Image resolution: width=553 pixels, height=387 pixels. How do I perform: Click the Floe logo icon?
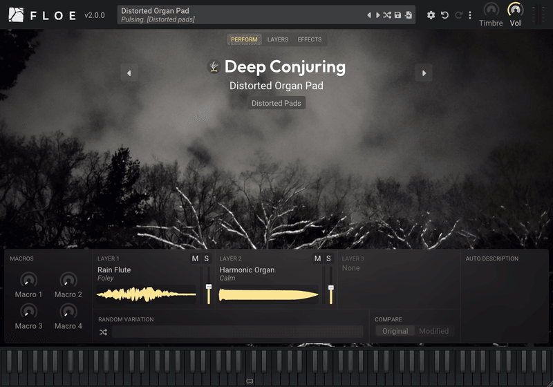tap(16, 15)
